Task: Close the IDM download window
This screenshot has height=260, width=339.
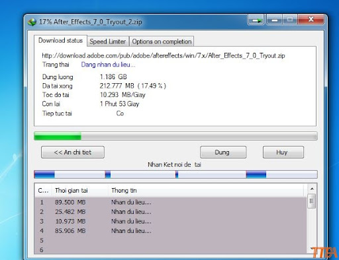Action: [x=311, y=20]
